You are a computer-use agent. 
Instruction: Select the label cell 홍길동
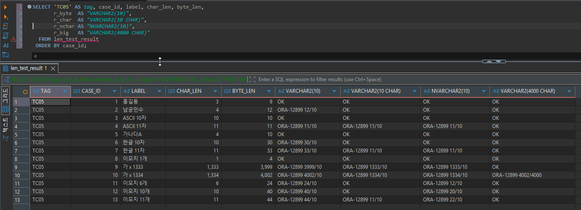(143, 102)
